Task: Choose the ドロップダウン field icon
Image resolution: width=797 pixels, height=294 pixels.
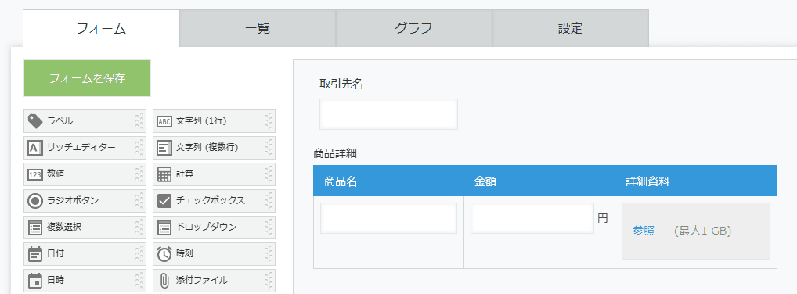Action: (x=164, y=227)
